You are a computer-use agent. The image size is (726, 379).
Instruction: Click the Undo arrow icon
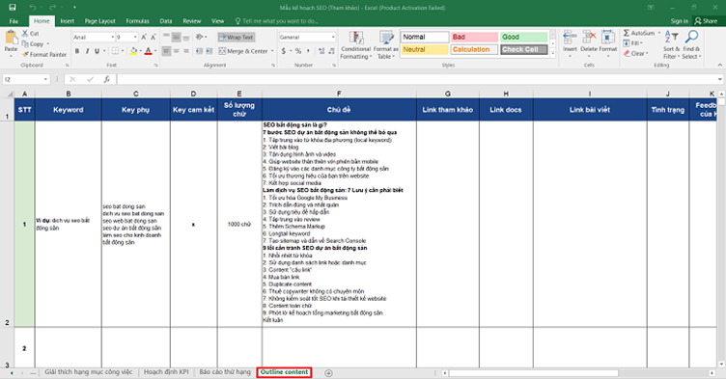tap(33, 8)
